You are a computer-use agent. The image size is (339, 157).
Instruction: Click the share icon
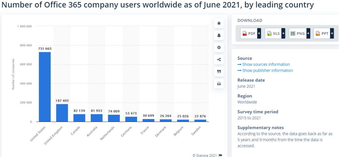click(219, 60)
